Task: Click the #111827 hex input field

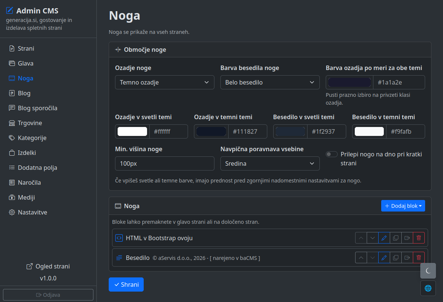Action: [248, 131]
